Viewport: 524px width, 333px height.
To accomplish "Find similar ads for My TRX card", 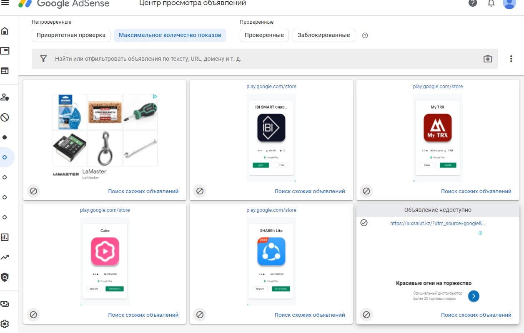I will coord(476,191).
